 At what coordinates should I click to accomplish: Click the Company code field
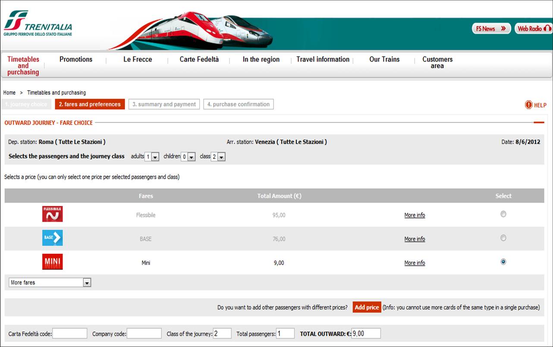click(144, 334)
